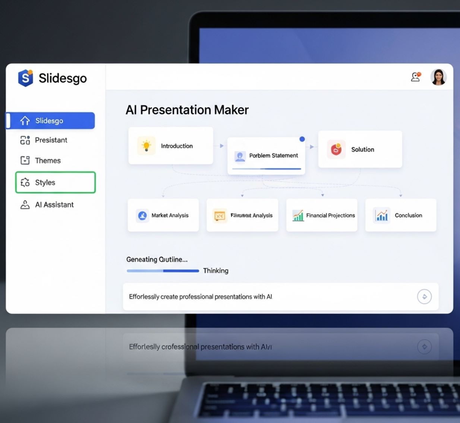Select the Conclusion outline card
The height and width of the screenshot is (423, 460).
click(401, 215)
